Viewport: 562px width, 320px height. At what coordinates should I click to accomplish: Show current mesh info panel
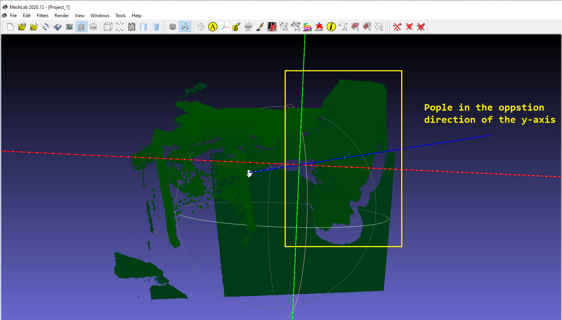point(331,27)
